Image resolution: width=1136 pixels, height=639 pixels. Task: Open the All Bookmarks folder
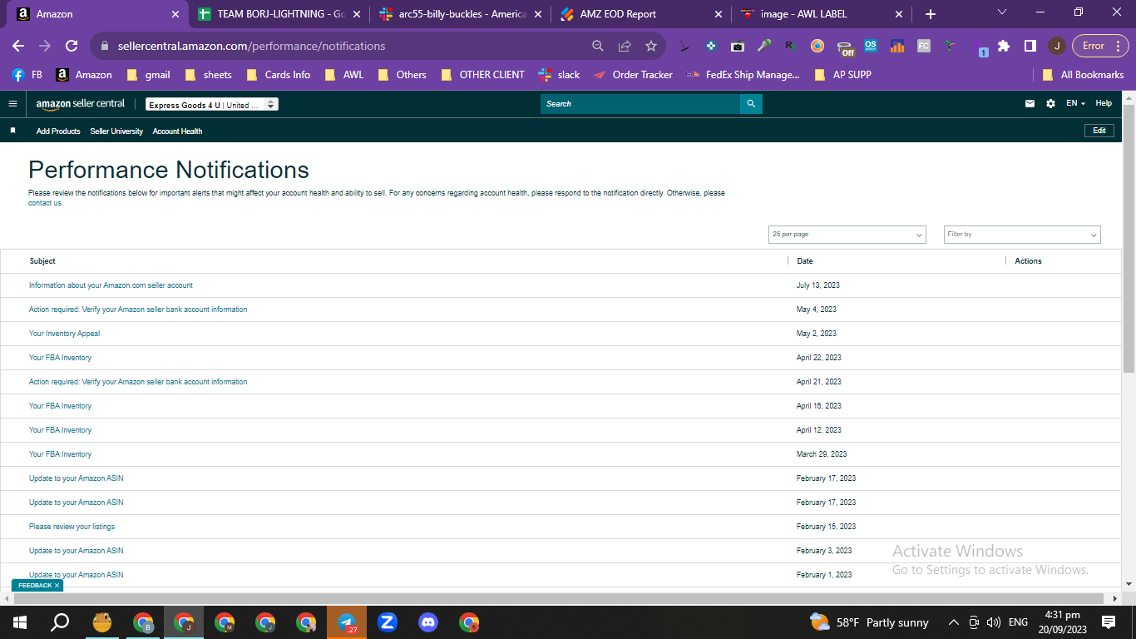(1083, 75)
